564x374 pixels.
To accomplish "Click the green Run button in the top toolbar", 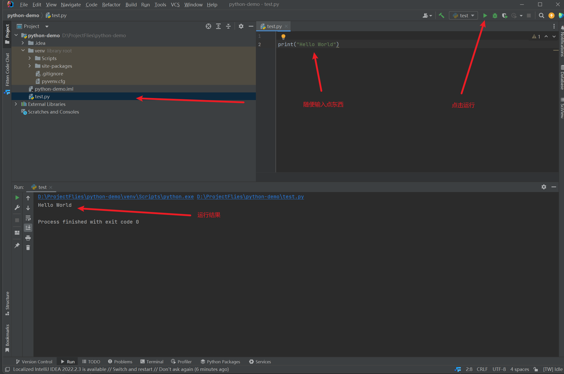I will point(485,16).
